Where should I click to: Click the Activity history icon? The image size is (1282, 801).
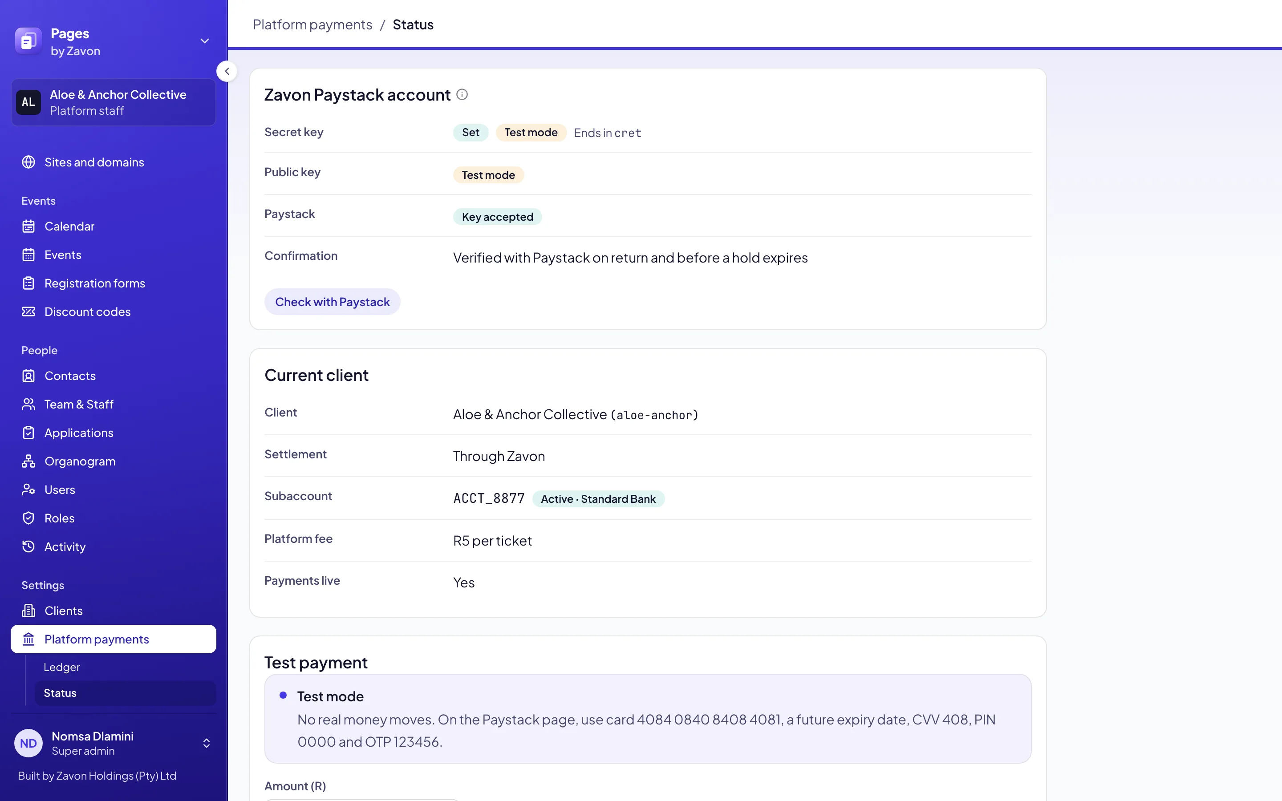pyautogui.click(x=28, y=547)
